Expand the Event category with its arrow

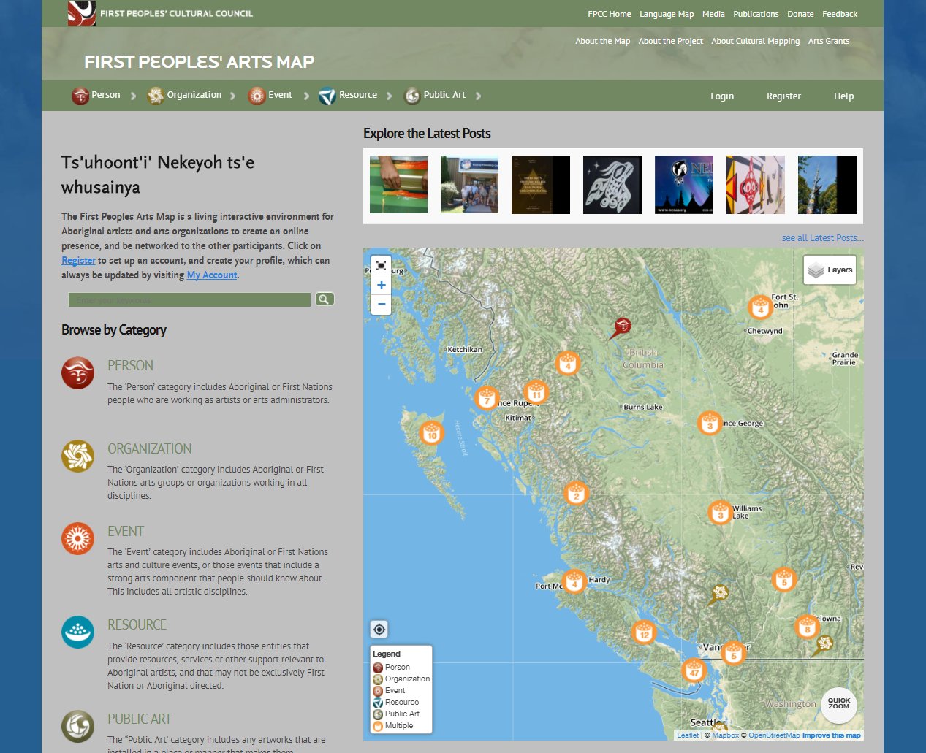pyautogui.click(x=308, y=95)
